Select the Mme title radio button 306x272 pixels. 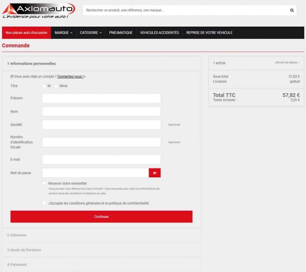(x=56, y=86)
